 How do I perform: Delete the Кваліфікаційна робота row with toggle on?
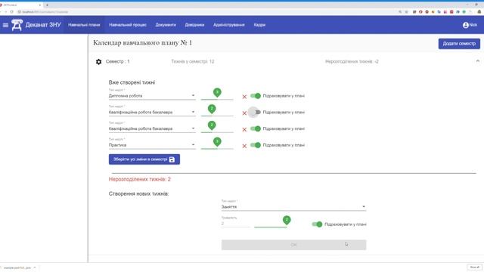pos(244,129)
